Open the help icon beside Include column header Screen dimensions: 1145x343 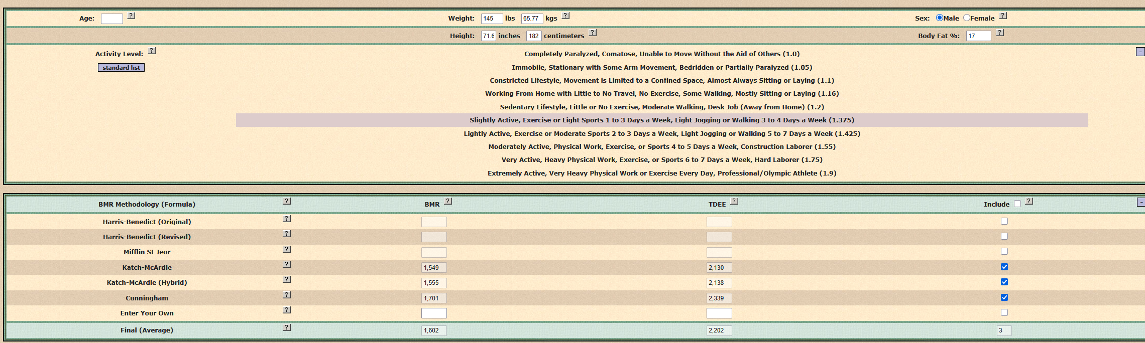click(1029, 201)
